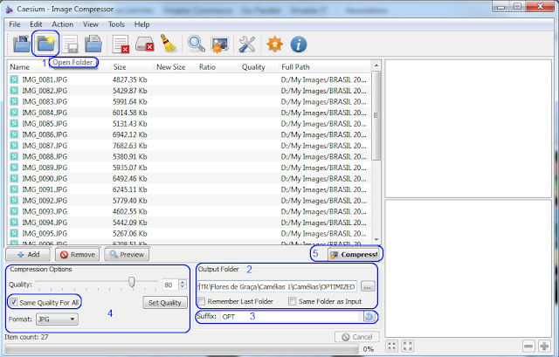This screenshot has width=559, height=357.
Task: Select the IMG_0095.JPG row
Action: [x=189, y=233]
